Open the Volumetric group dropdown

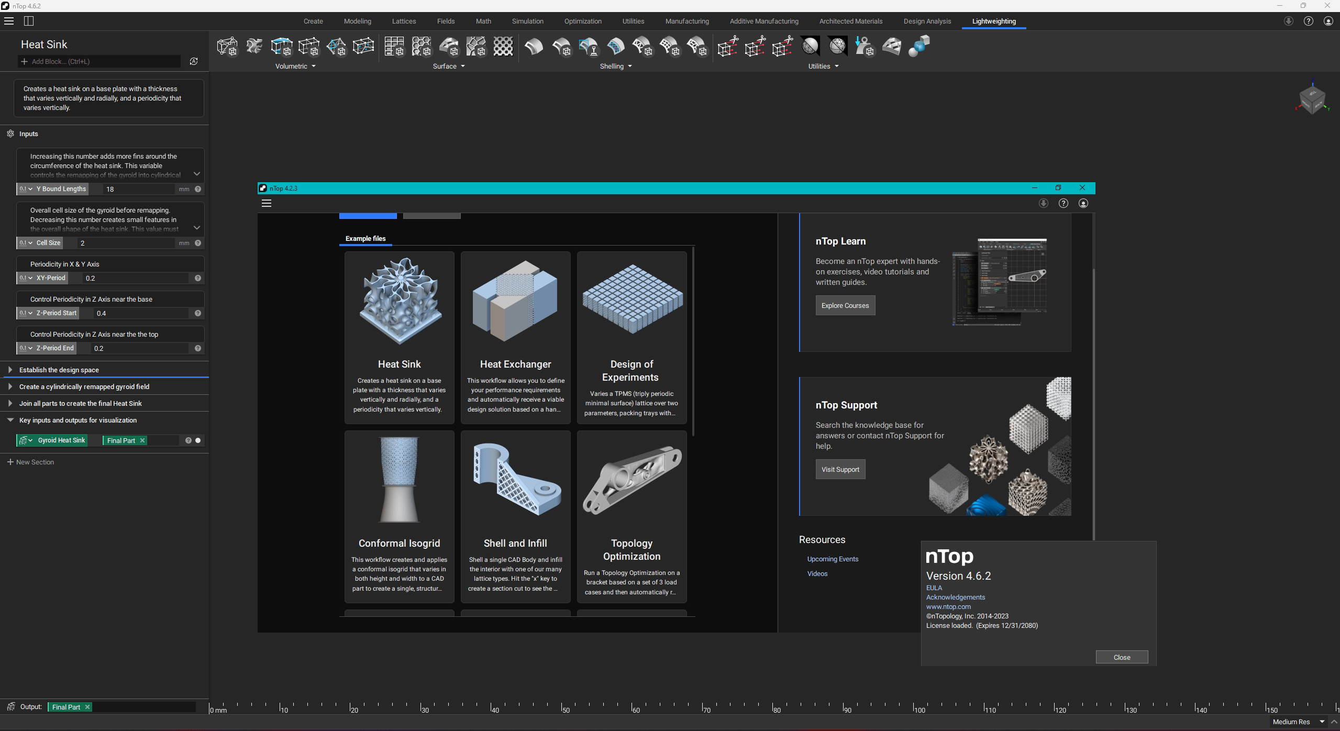click(313, 67)
